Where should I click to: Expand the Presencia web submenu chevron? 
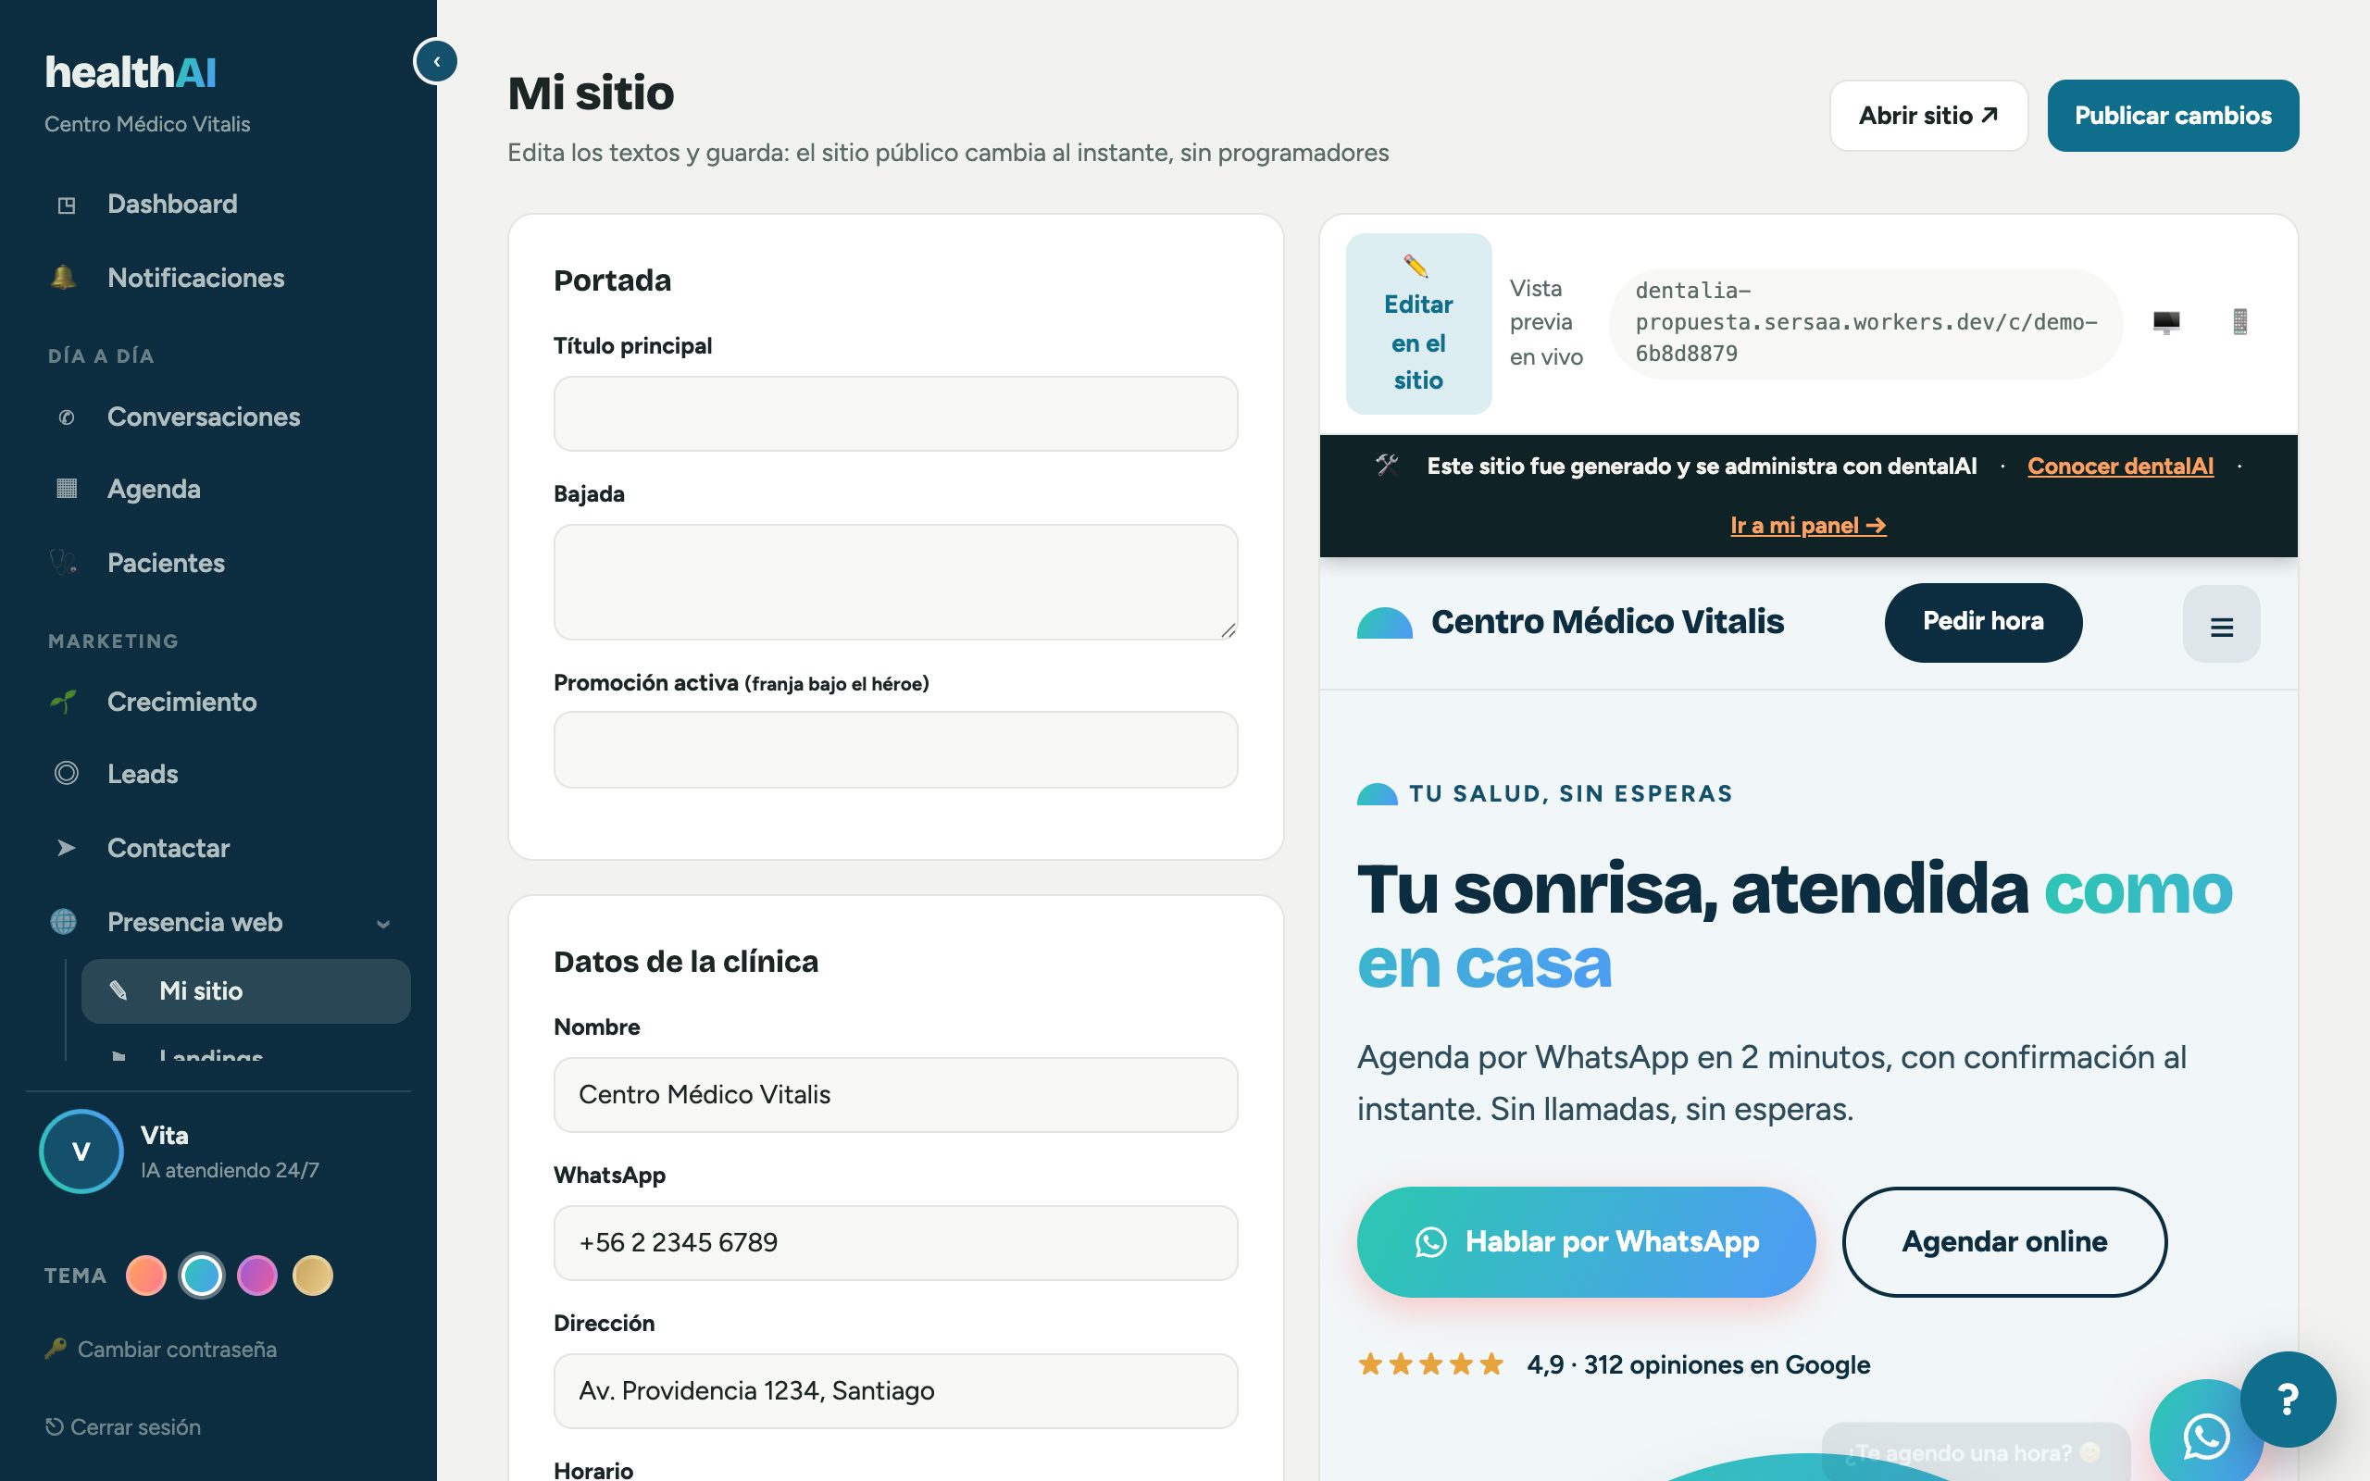pyautogui.click(x=383, y=924)
